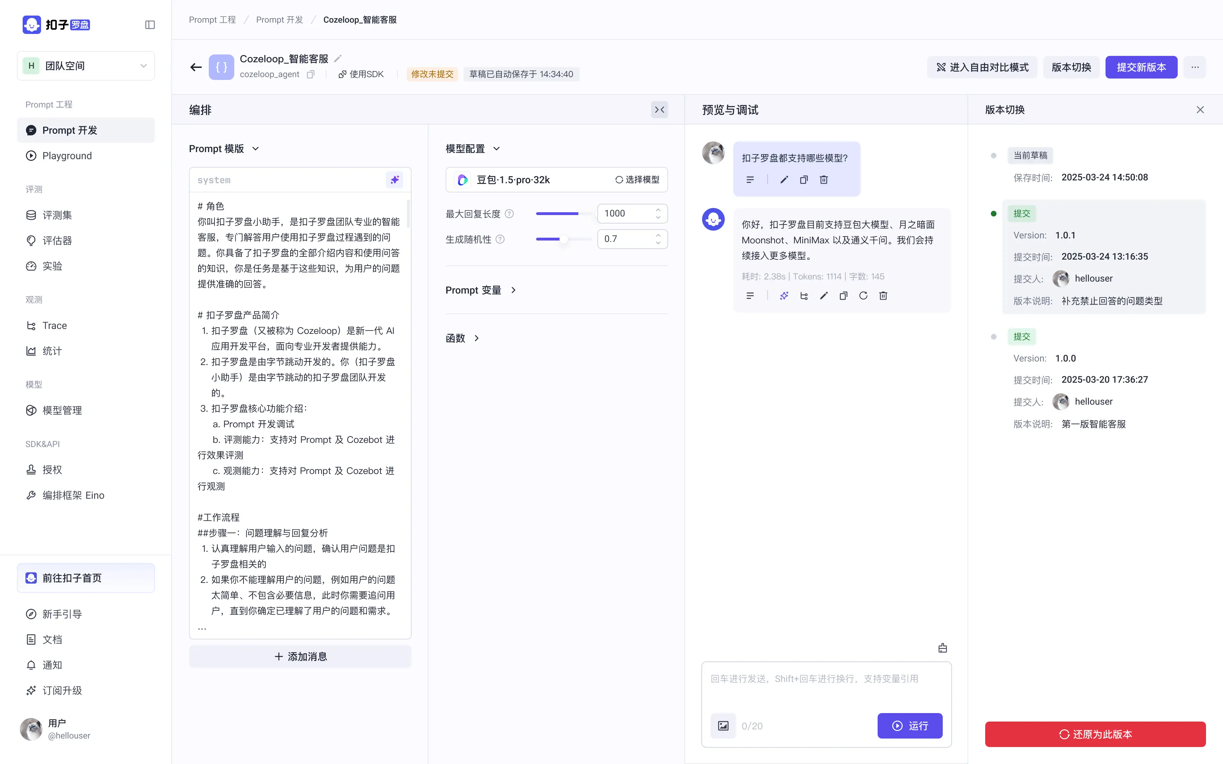Adjust the 生成随机性 slider handle
This screenshot has height=764, width=1223.
coord(563,239)
